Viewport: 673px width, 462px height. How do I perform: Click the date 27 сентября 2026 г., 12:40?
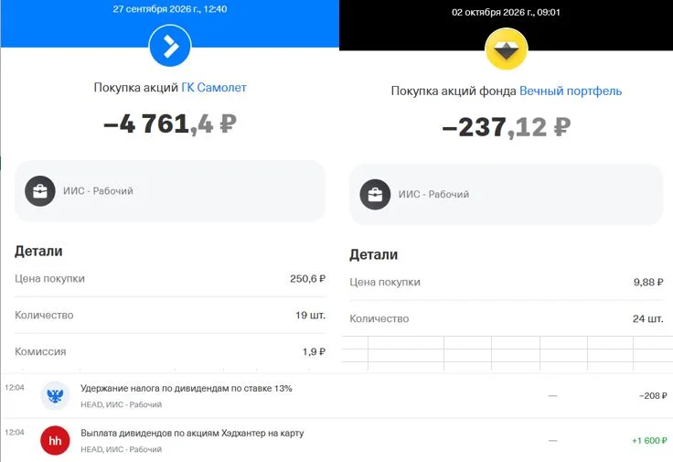click(170, 9)
